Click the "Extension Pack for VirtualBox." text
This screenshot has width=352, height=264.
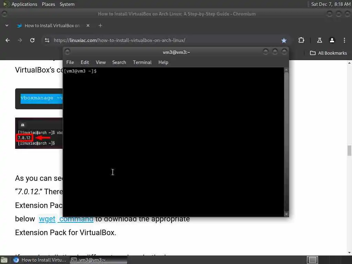pyautogui.click(x=66, y=233)
